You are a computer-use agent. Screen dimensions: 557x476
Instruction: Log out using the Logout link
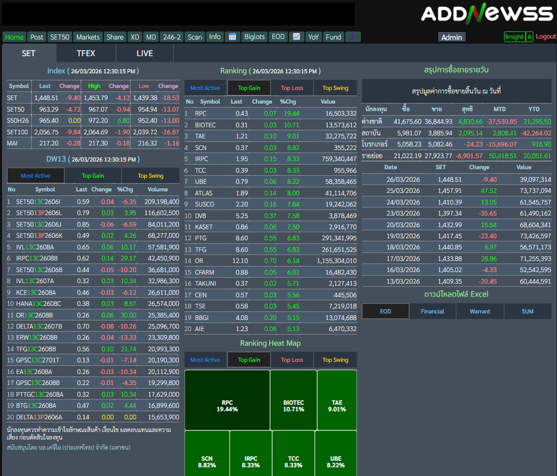coord(545,37)
